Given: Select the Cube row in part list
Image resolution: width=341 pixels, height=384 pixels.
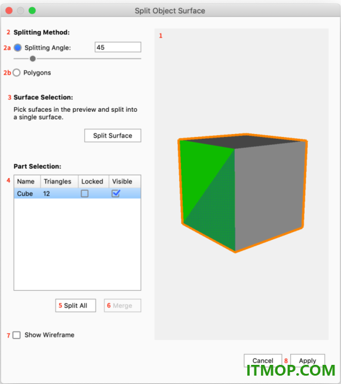Looking at the screenshot, I should pyautogui.click(x=77, y=193).
